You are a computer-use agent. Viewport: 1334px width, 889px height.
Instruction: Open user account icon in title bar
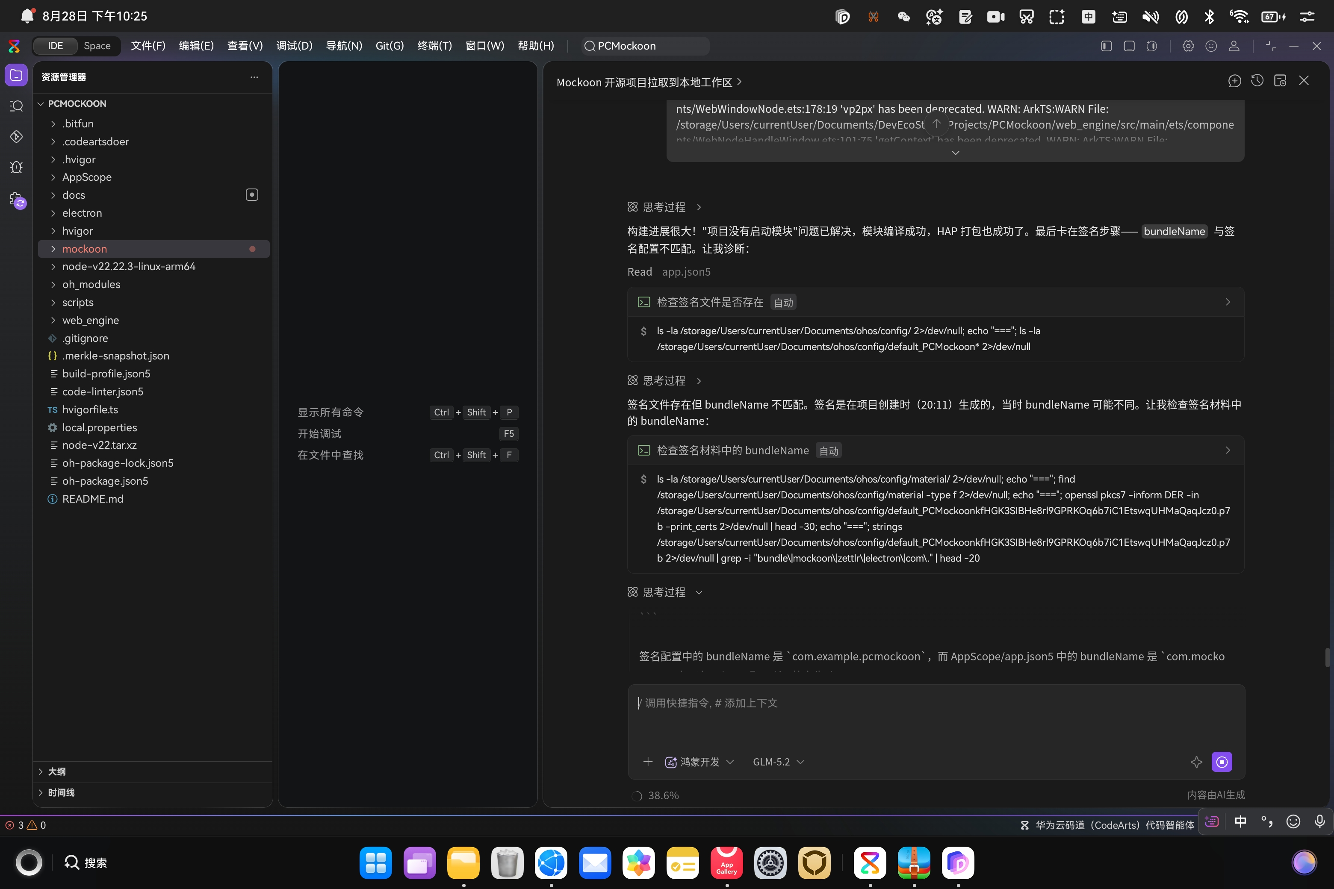1234,46
